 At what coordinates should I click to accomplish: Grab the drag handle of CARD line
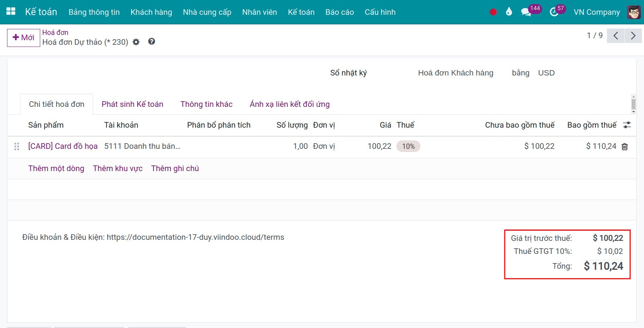pyautogui.click(x=17, y=146)
